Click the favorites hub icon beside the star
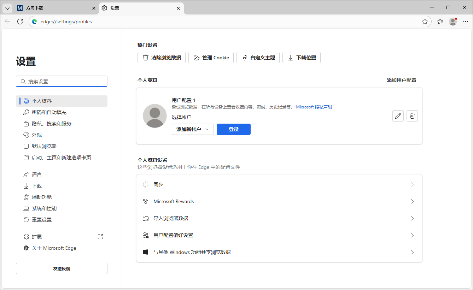The height and width of the screenshot is (290, 473). (439, 22)
